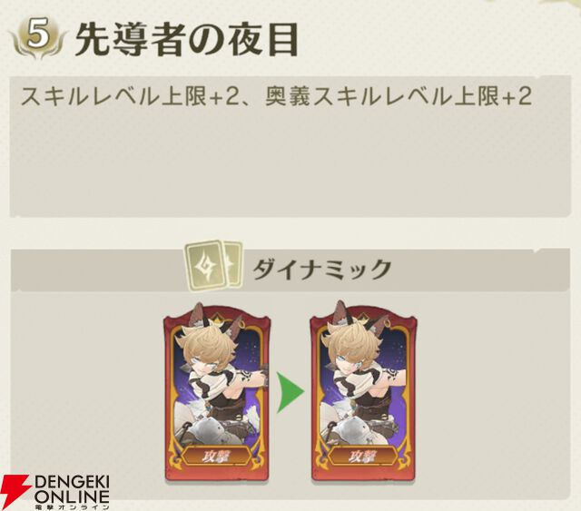Click the 攻撃 label on the left card

click(x=216, y=457)
